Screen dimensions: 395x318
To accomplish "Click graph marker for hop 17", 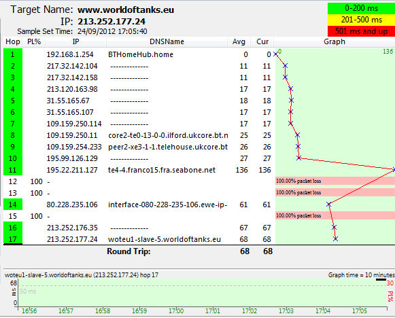I will 335,238.
